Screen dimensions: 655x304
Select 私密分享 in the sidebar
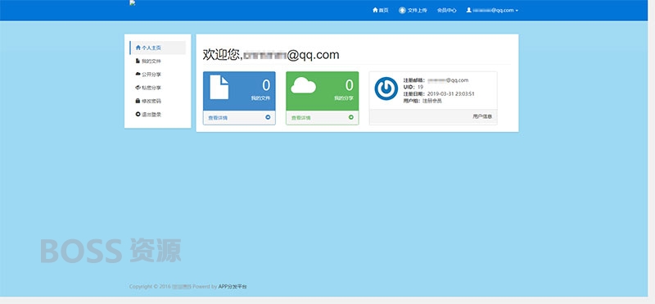(157, 88)
